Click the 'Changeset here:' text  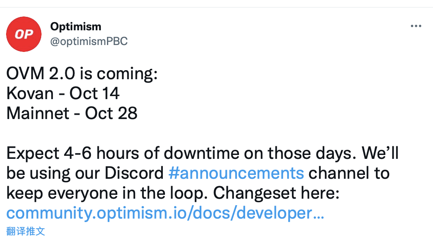[x=276, y=193]
